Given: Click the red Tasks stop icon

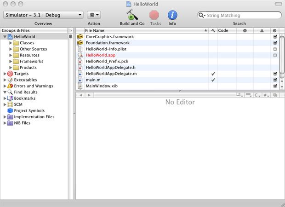Looking at the screenshot, I should click(154, 15).
